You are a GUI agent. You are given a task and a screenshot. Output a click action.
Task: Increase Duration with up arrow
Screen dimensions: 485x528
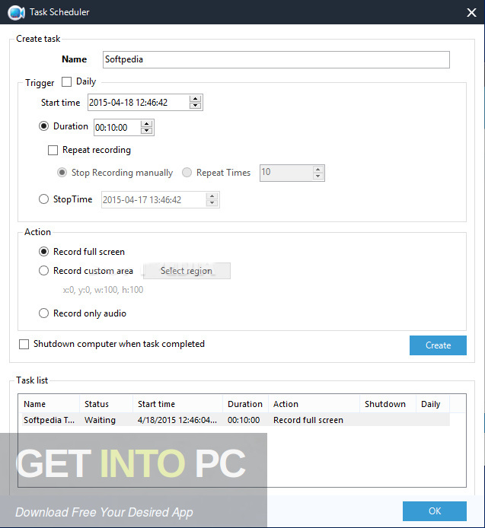[146, 124]
